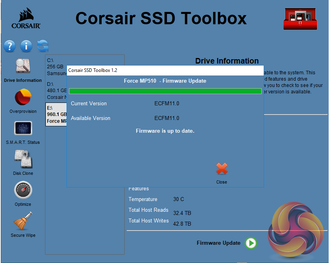Click the blue question mark help icon

[x=10, y=46]
